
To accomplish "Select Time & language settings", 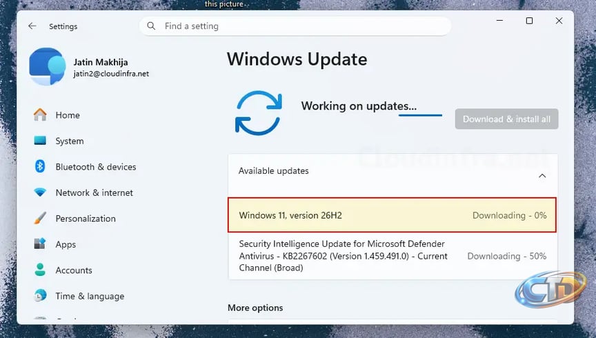I will tap(90, 296).
